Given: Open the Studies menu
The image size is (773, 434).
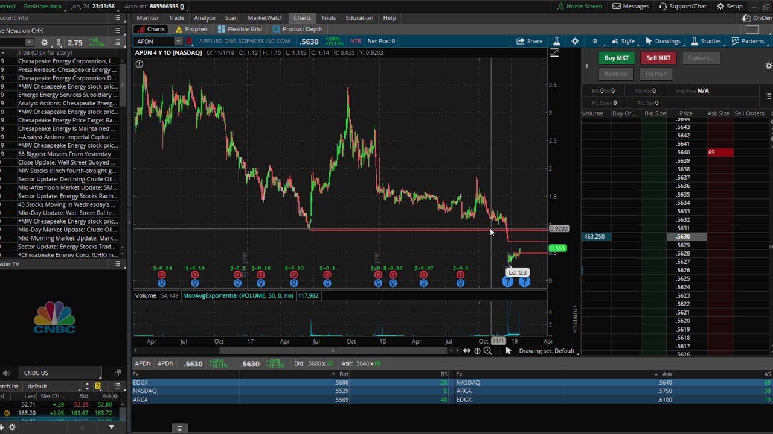Looking at the screenshot, I should 706,41.
